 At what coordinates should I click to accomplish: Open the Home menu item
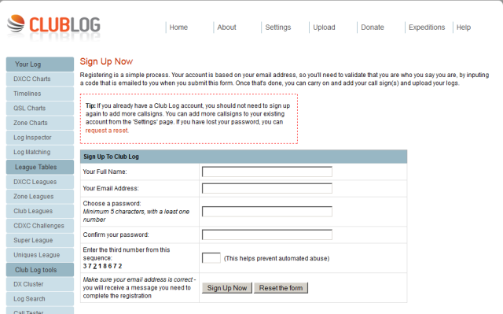pyautogui.click(x=178, y=28)
